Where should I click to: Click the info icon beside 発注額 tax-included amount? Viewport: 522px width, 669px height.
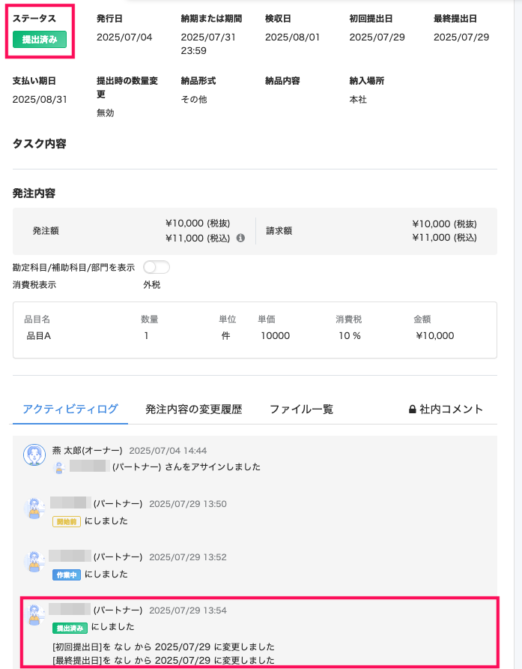pyautogui.click(x=240, y=238)
